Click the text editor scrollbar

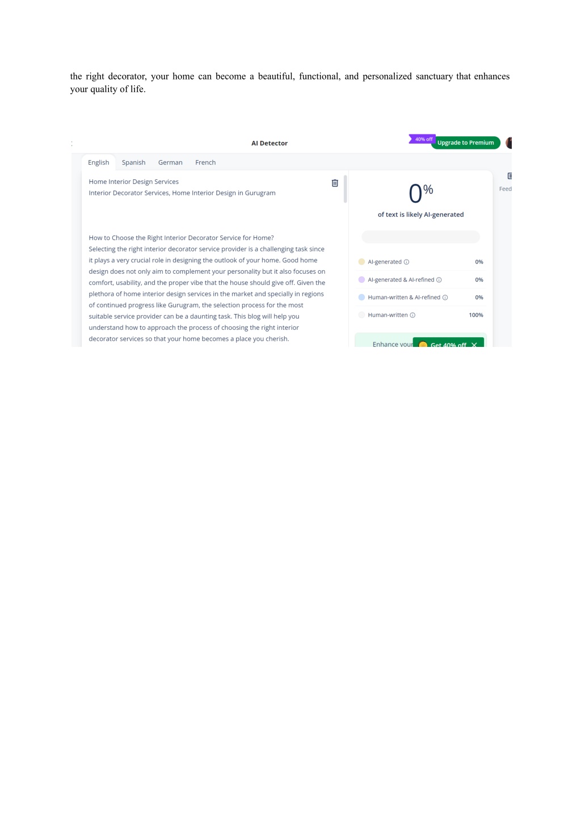coord(345,189)
